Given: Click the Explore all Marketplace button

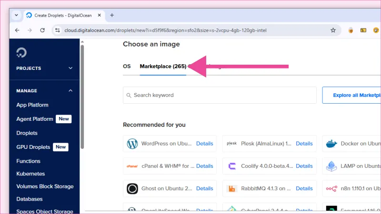Looking at the screenshot, I should pos(351,95).
